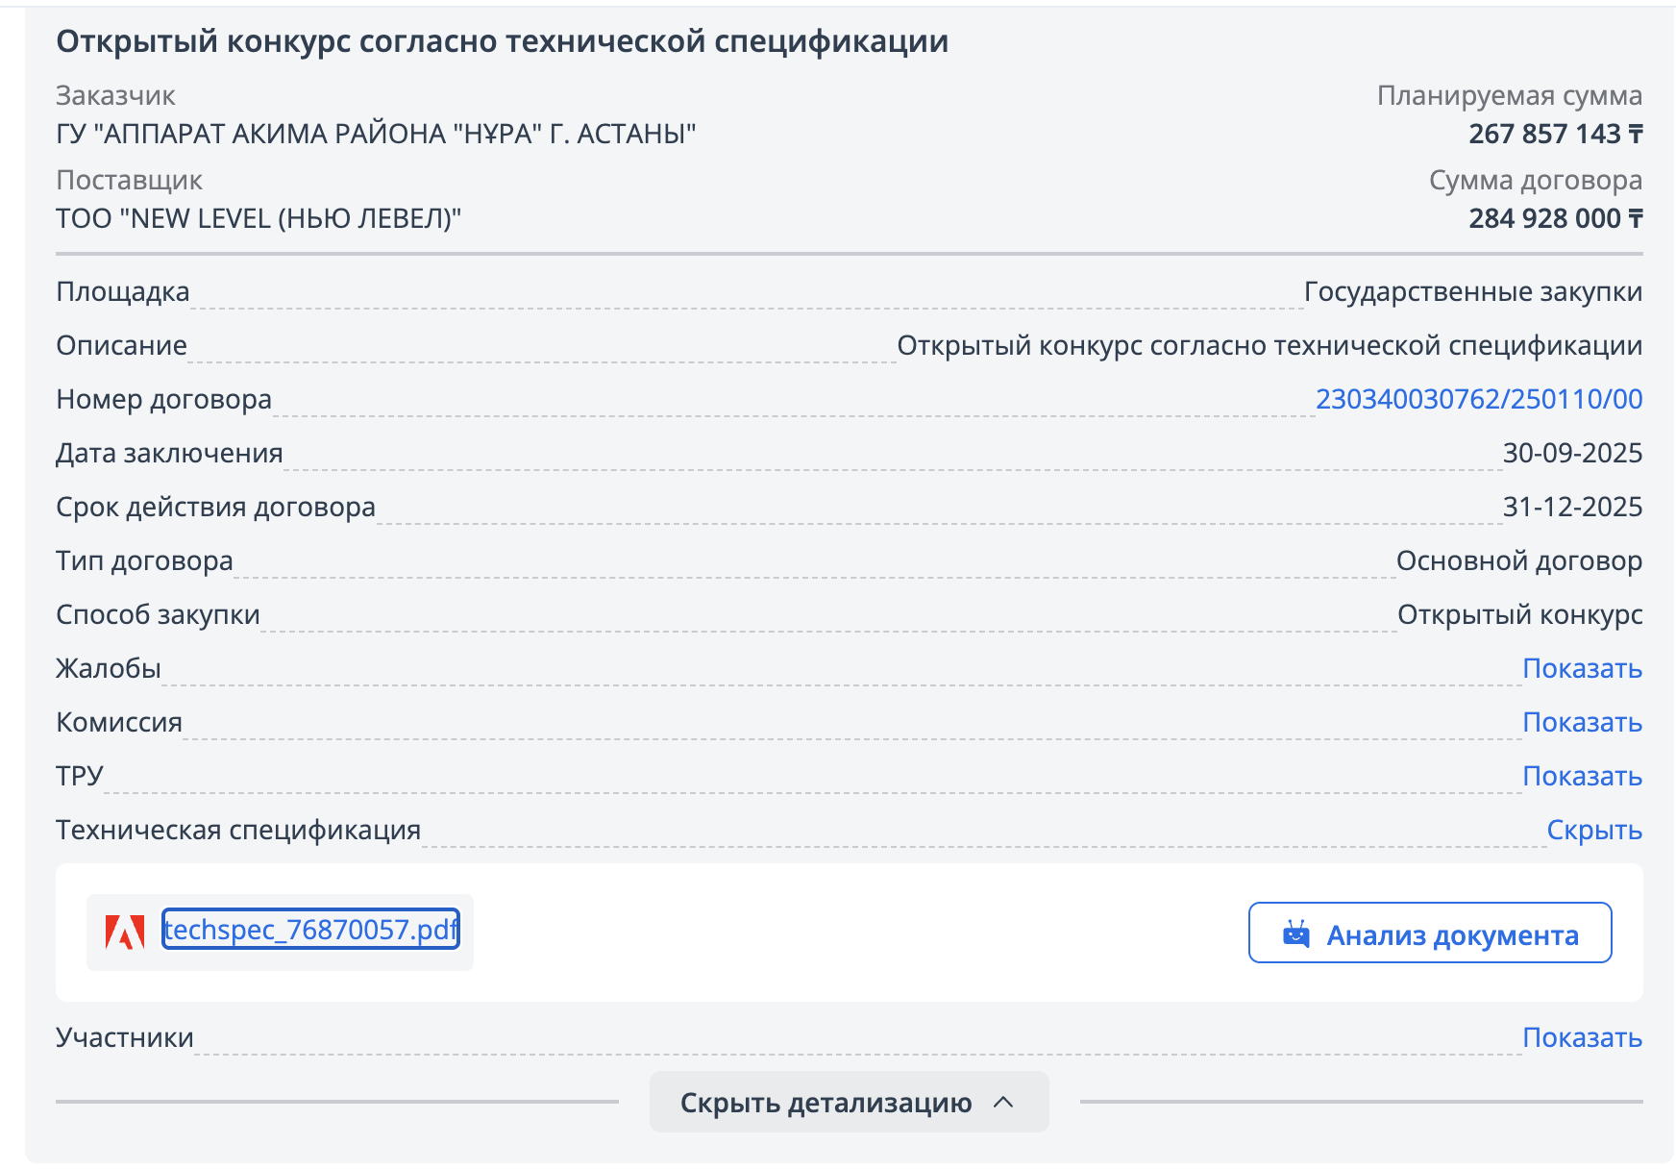Click the Adobe PDF file icon
1676x1169 pixels.
125,932
